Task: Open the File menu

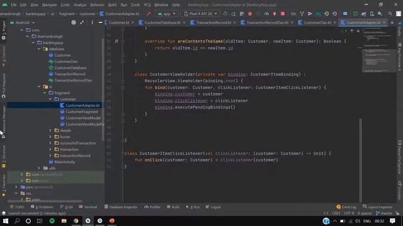Action: pyautogui.click(x=14, y=4)
